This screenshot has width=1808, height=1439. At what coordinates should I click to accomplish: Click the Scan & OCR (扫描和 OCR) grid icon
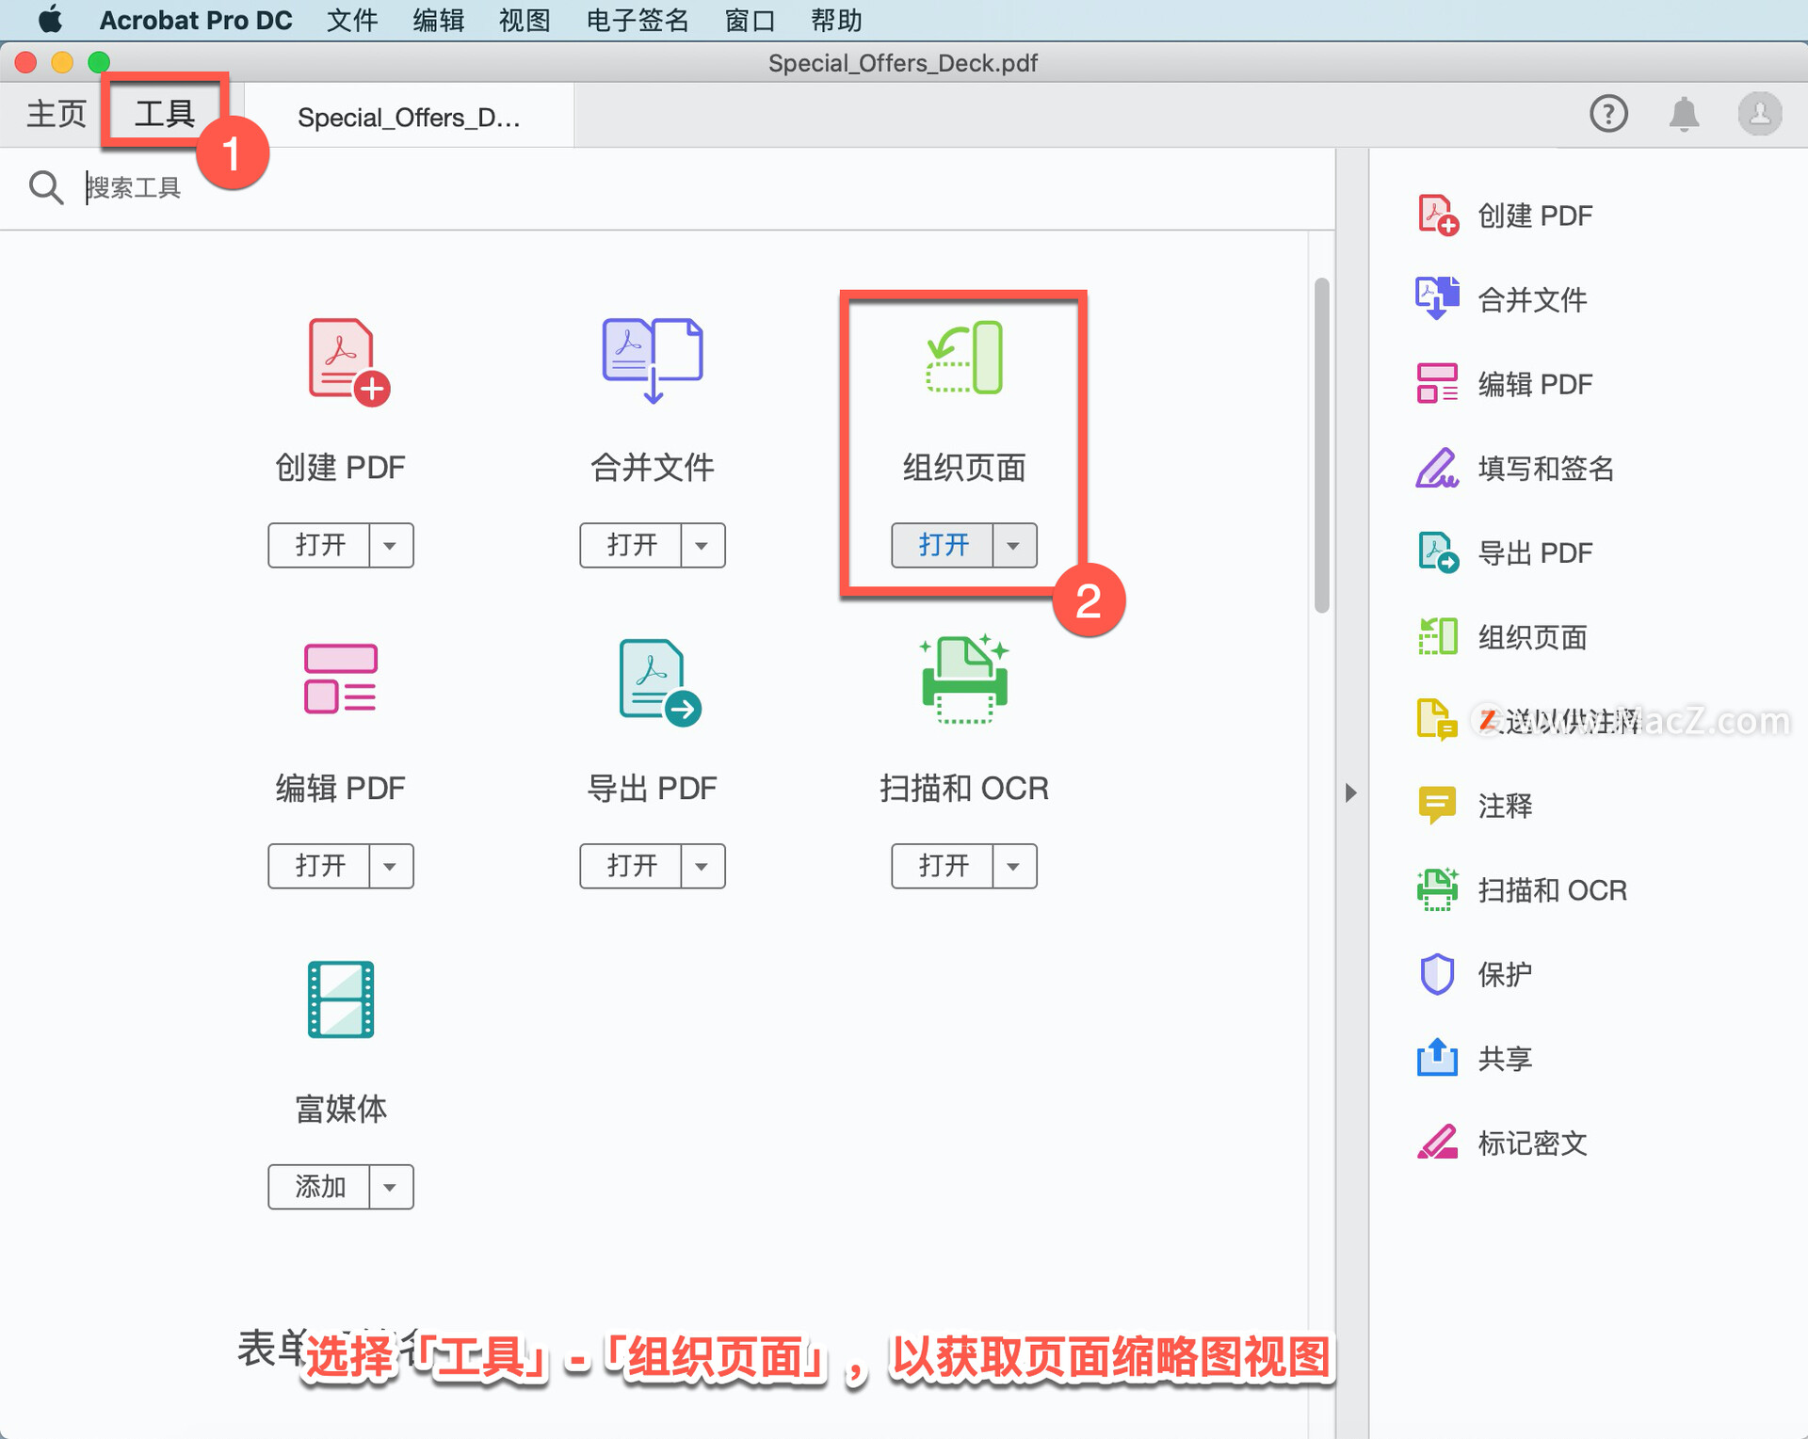point(964,680)
